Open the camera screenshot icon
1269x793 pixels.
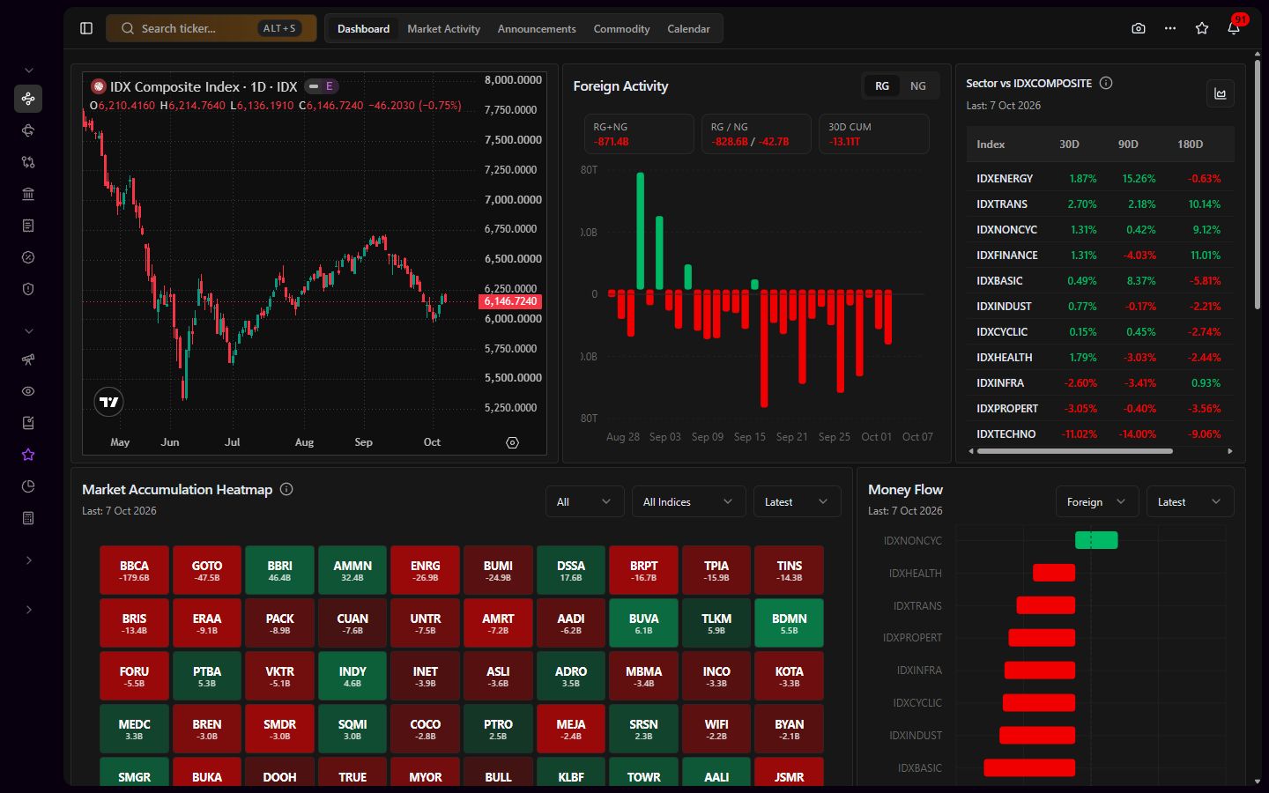tap(1139, 28)
